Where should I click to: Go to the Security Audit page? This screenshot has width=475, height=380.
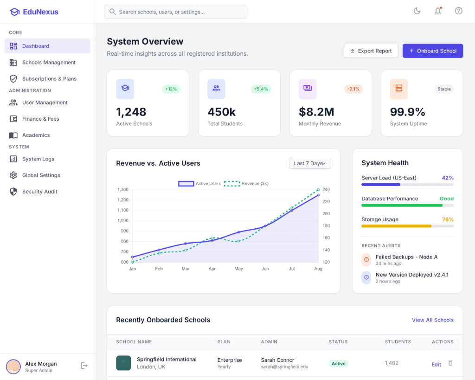[x=39, y=191]
